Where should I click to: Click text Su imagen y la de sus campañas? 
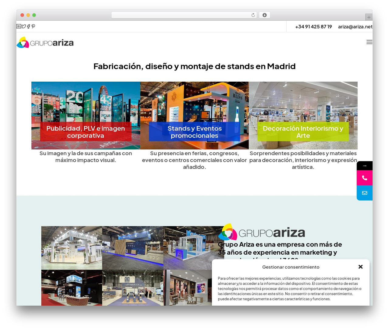tap(86, 157)
